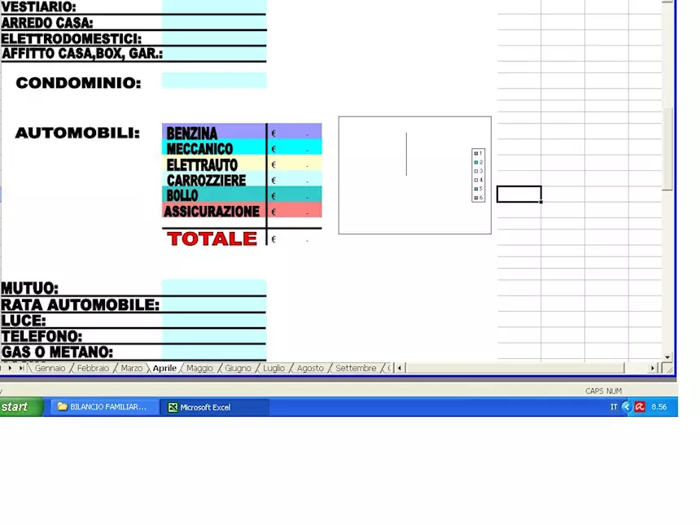
Task: Click vertical scrollbar down arrow
Action: tap(667, 357)
